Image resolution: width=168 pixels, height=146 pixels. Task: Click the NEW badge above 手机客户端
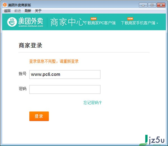130,19
